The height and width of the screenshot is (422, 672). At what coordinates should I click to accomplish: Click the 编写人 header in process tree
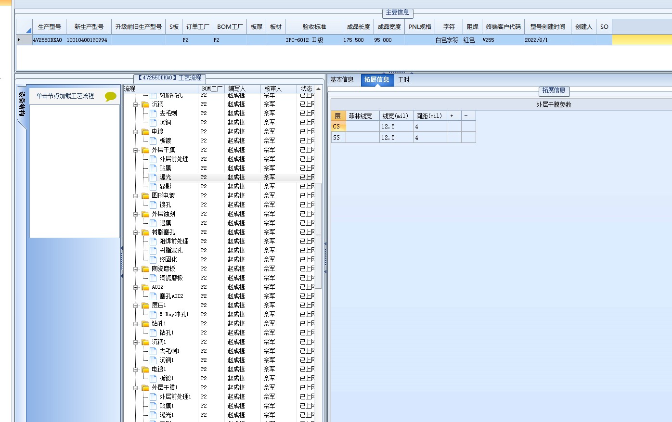click(243, 89)
